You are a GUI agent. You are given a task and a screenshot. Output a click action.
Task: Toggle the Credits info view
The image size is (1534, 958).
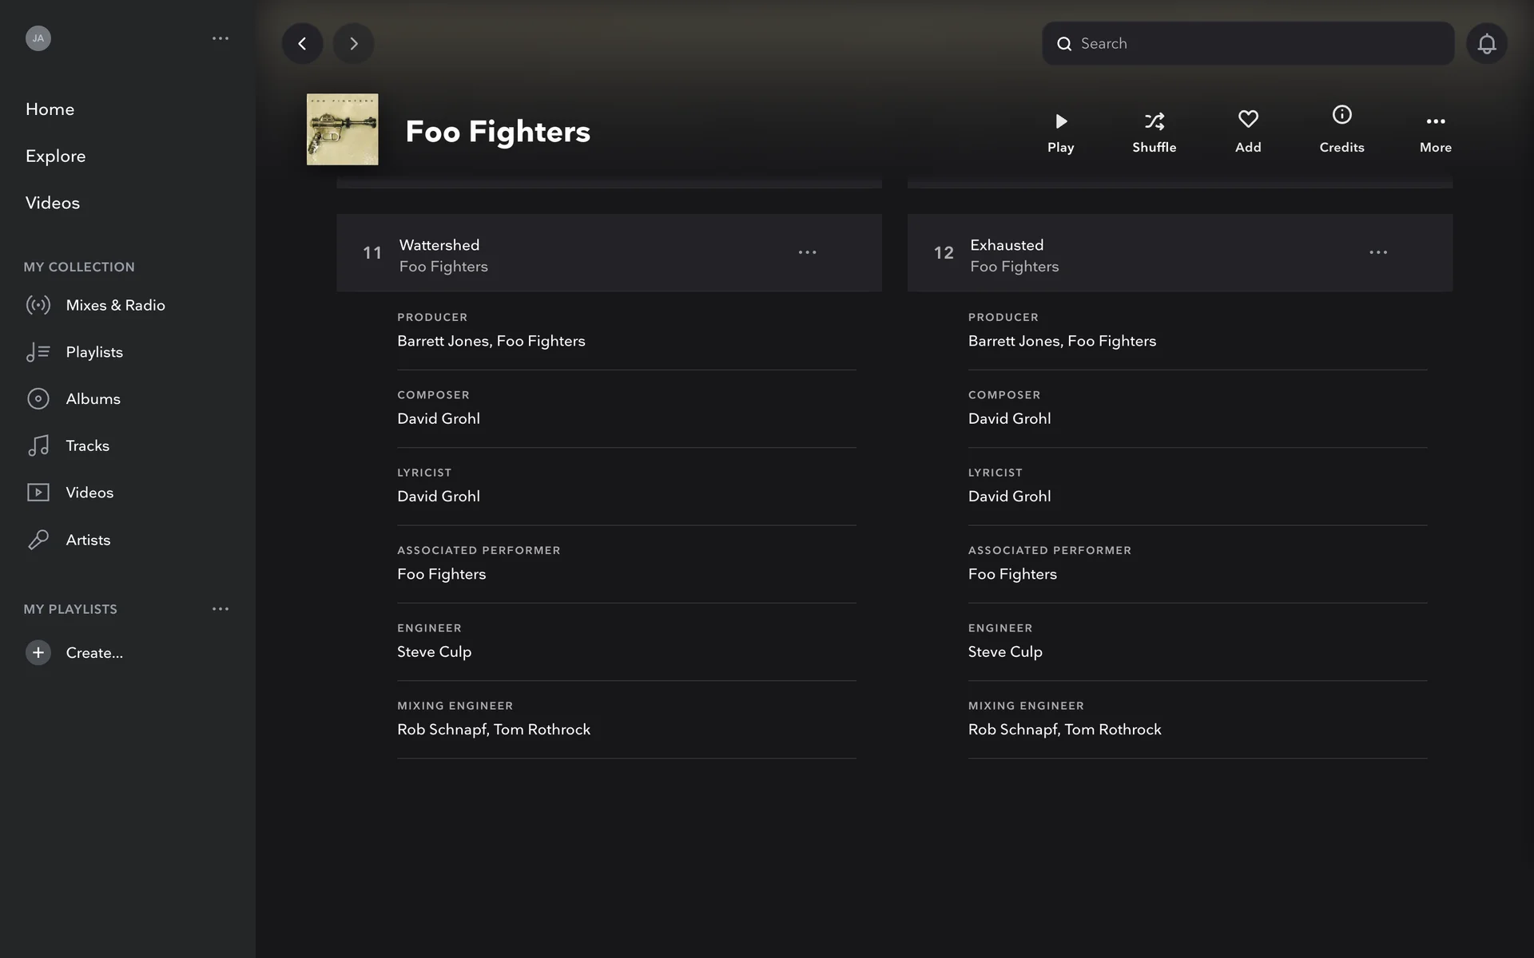point(1341,129)
